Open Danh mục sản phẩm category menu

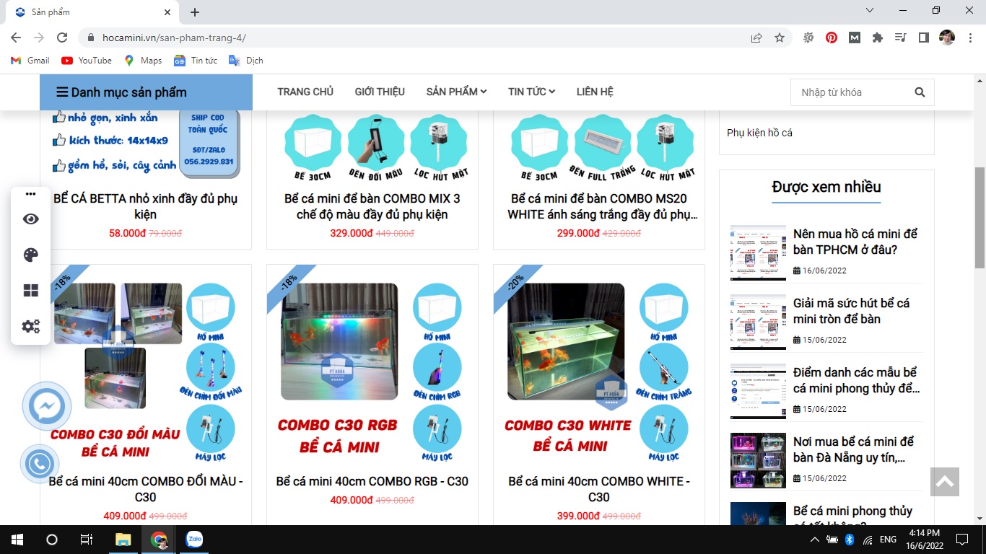point(146,92)
